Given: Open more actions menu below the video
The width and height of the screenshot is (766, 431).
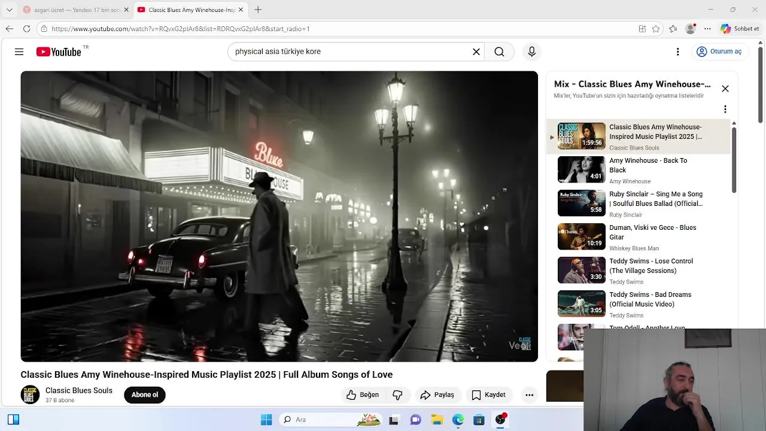Looking at the screenshot, I should click(529, 395).
